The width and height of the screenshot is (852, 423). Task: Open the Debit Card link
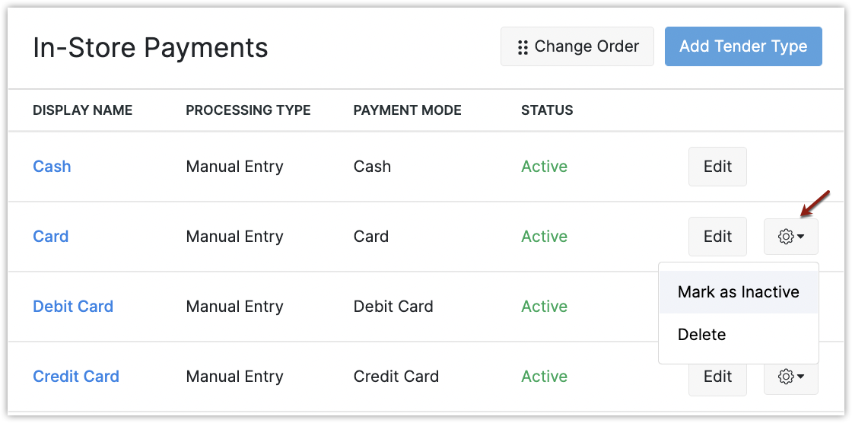[x=73, y=307]
